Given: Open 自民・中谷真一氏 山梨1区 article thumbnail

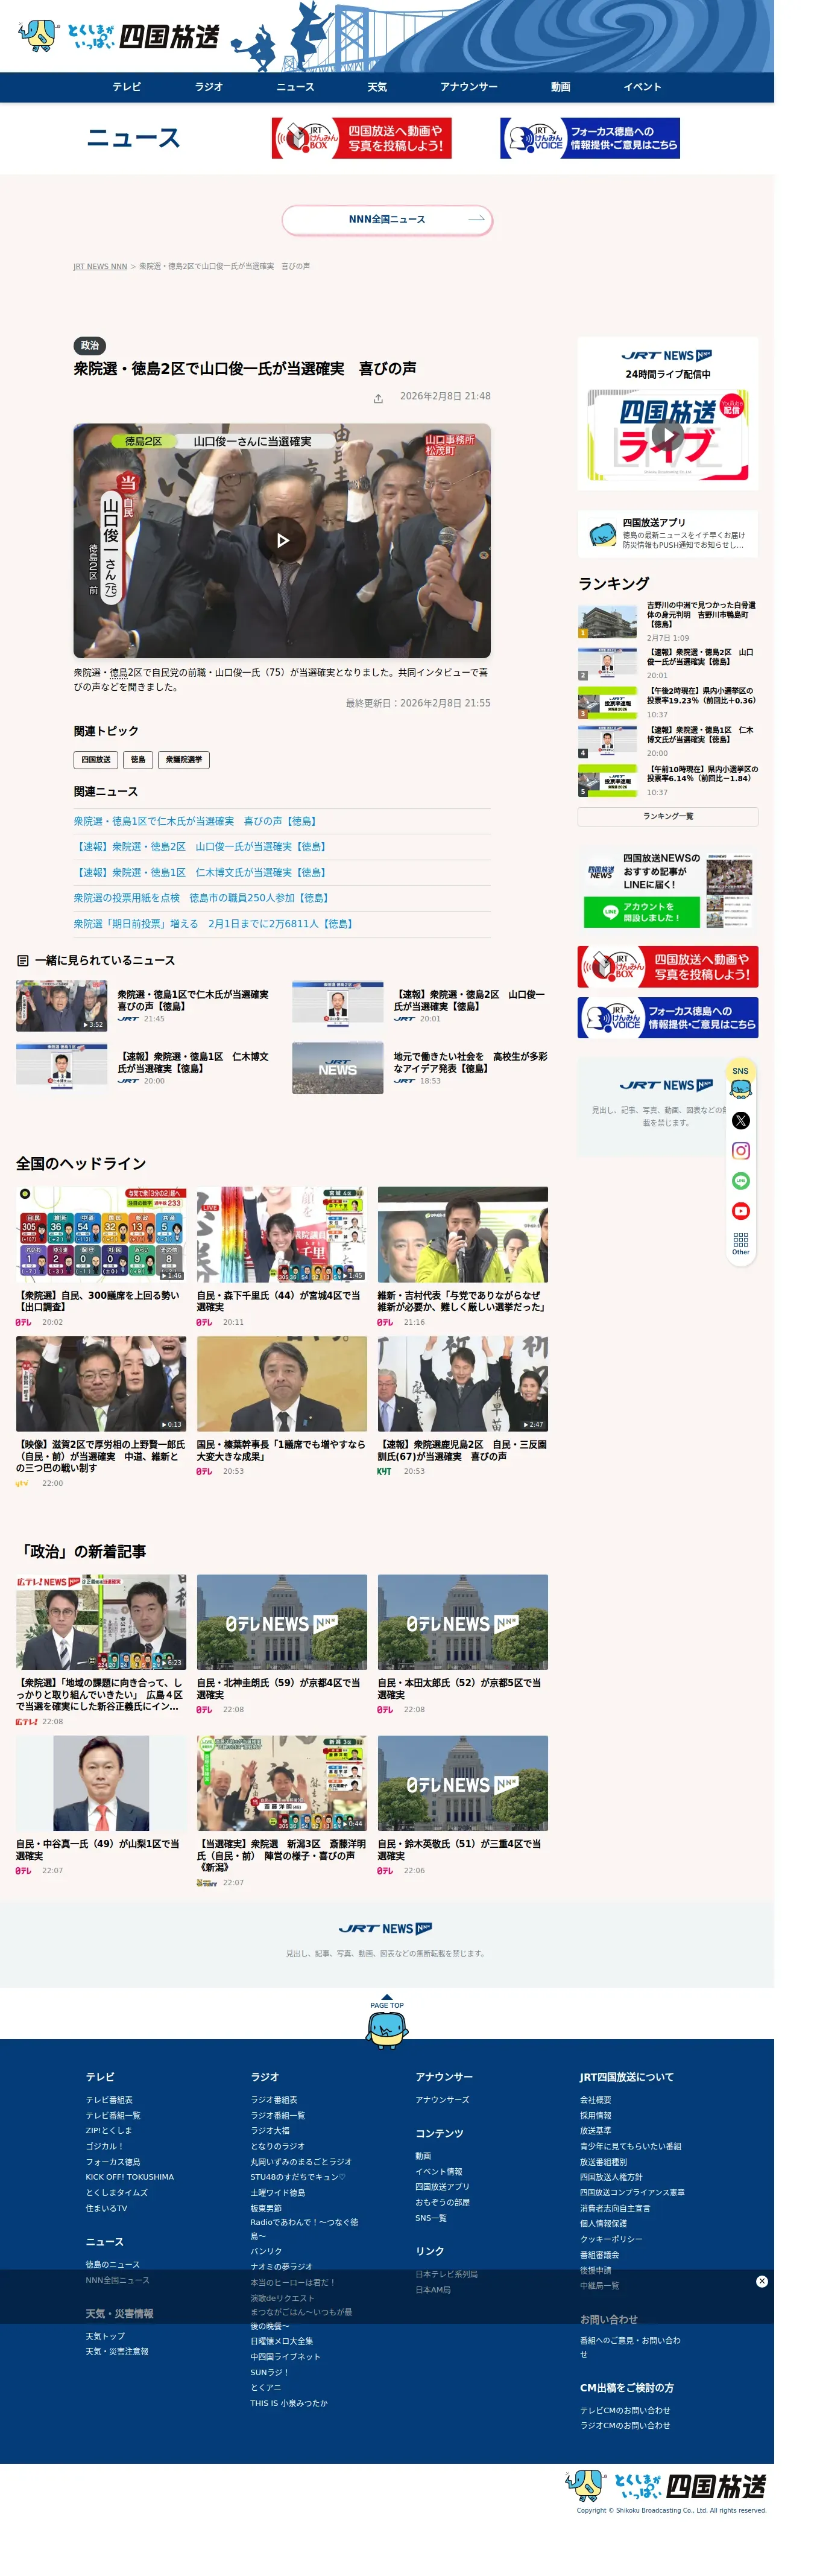Looking at the screenshot, I should pos(101,1783).
